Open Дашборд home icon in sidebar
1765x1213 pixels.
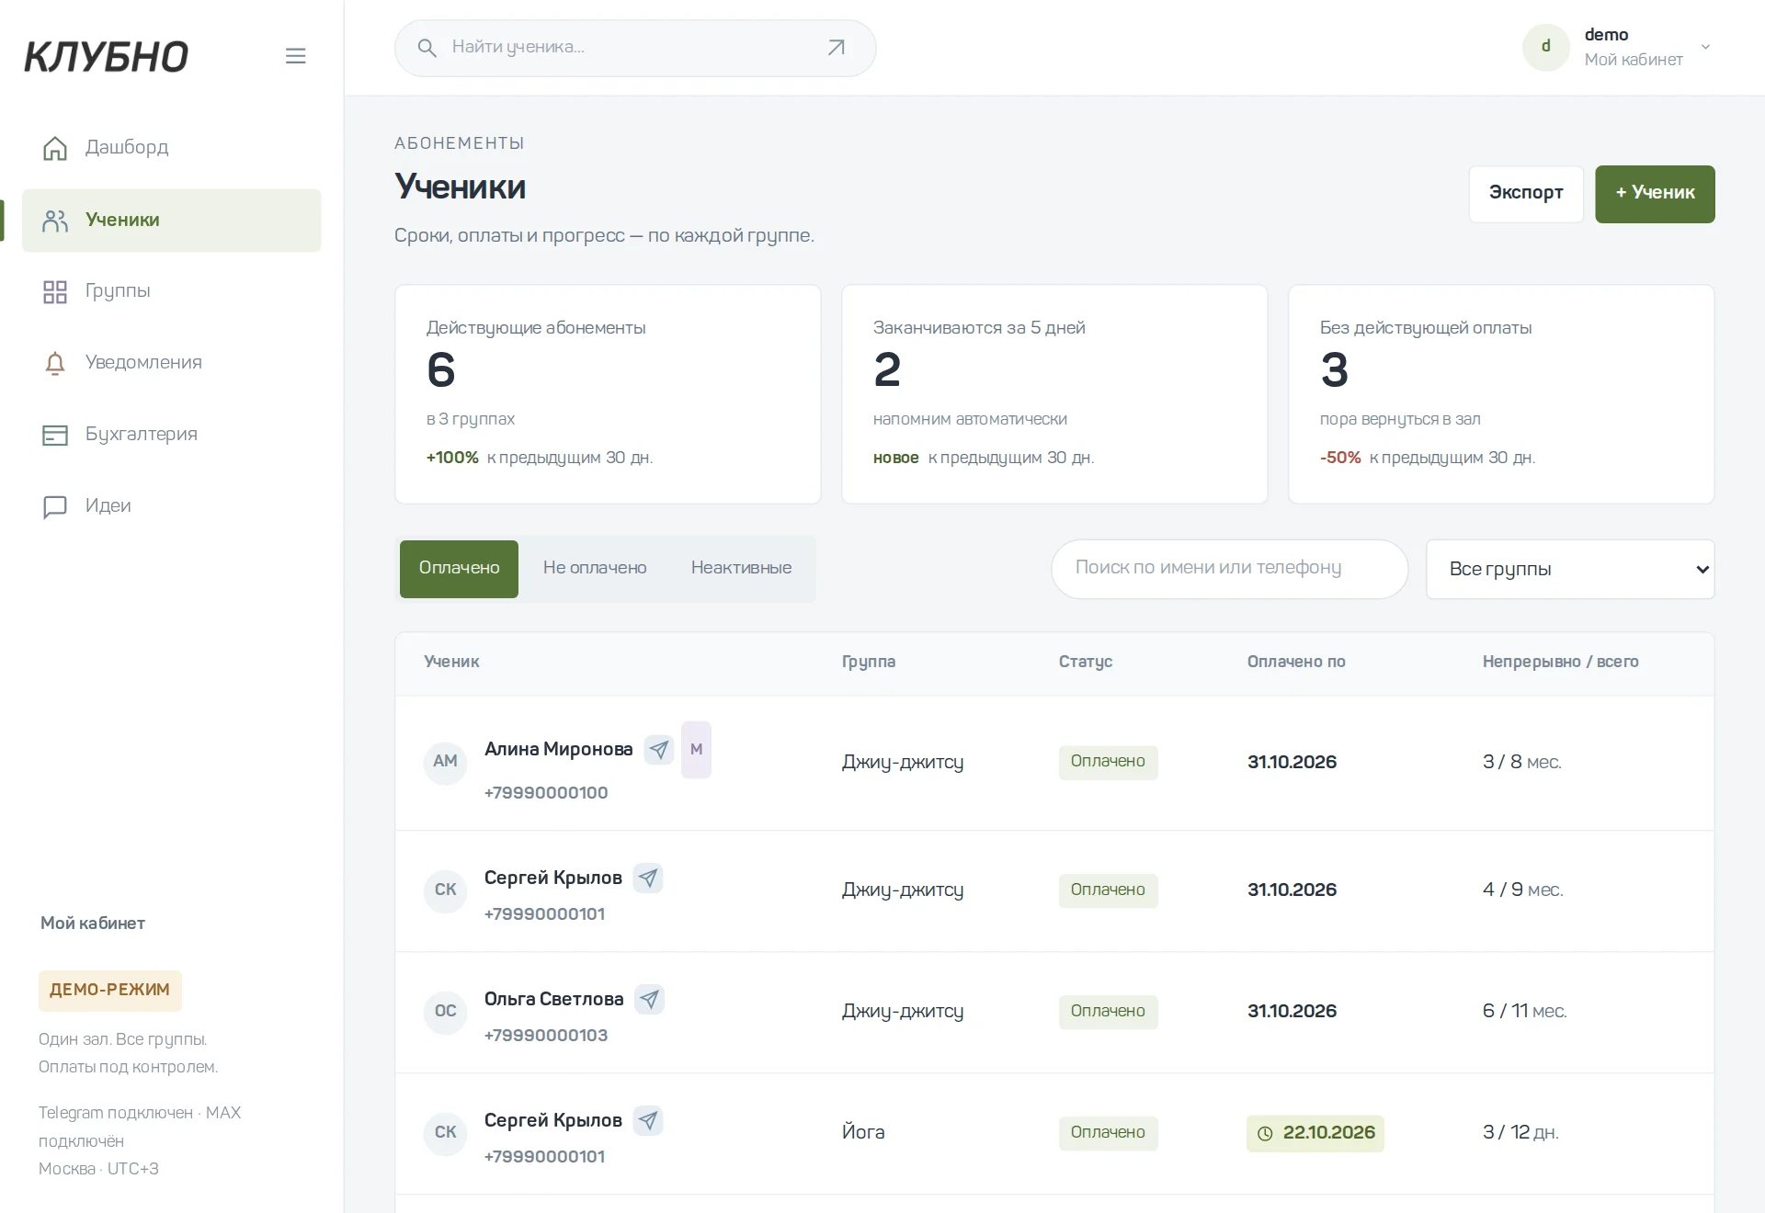pyautogui.click(x=55, y=148)
